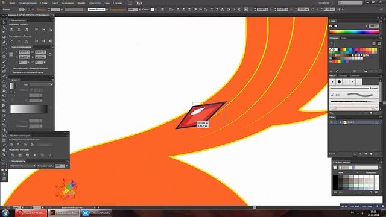Open the workspace switcher dropdown at the top right
Viewport: 386px width, 217px height.
[x=325, y=3]
